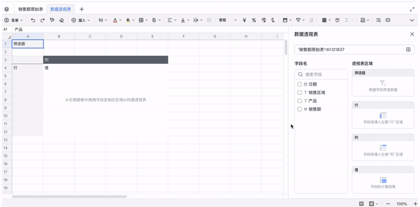The image size is (420, 207).
Task: Click the horizontal scrollbar thumb
Action: pos(69,197)
